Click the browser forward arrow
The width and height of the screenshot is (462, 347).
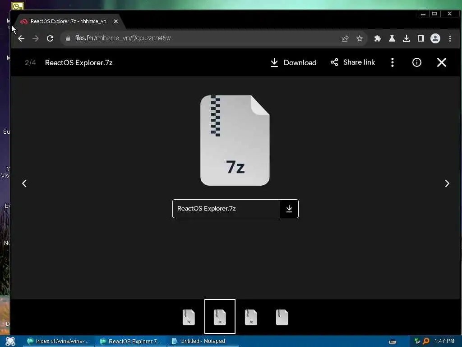(x=36, y=38)
